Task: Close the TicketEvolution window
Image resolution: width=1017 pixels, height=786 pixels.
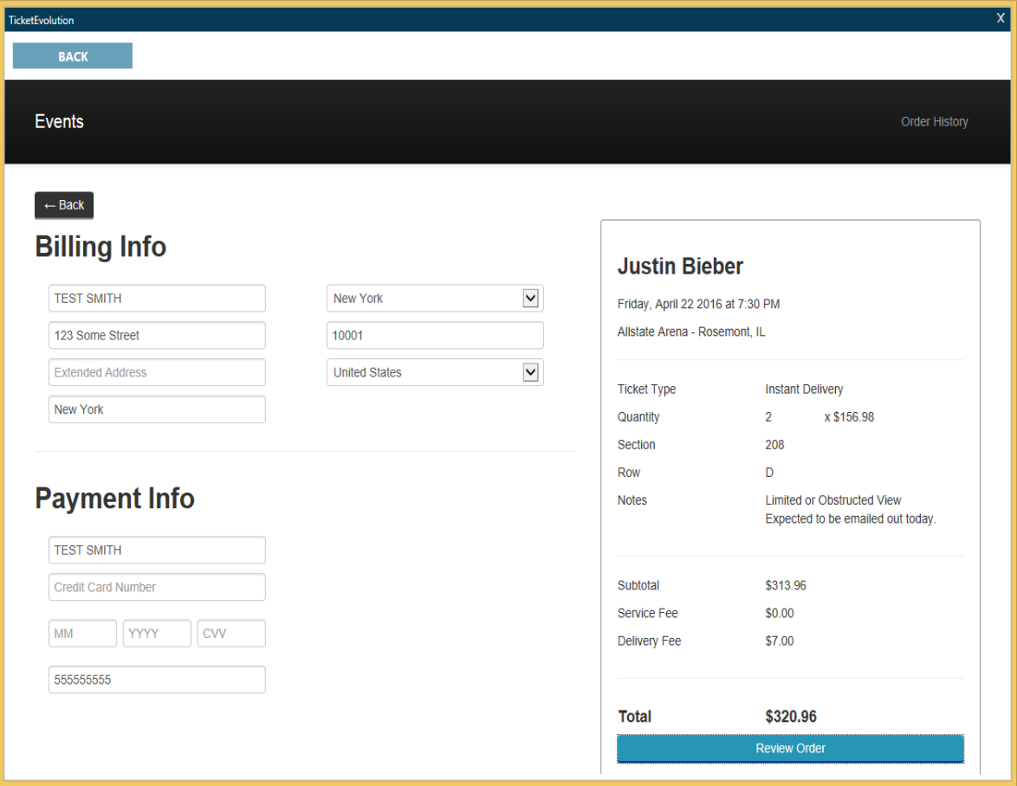Action: 1001,18
